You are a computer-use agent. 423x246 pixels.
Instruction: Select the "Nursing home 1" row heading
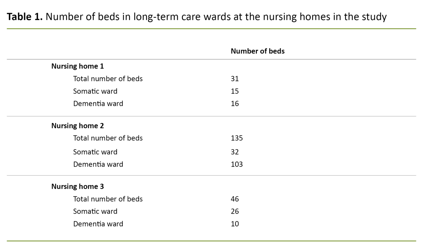tap(77, 66)
